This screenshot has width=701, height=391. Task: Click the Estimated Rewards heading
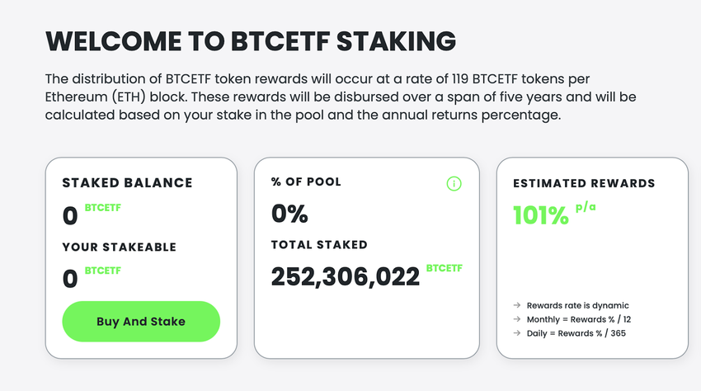point(584,183)
